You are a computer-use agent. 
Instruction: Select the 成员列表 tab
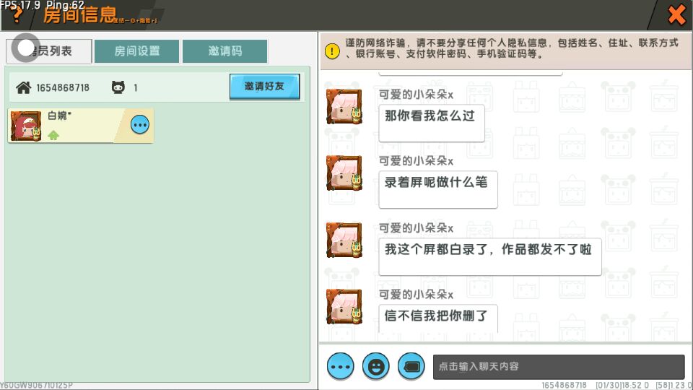49,51
